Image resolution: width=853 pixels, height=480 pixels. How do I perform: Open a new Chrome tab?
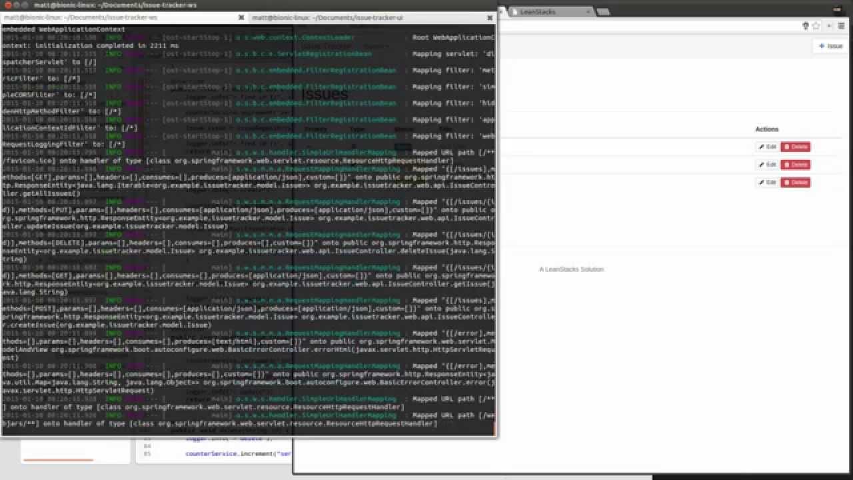point(602,12)
